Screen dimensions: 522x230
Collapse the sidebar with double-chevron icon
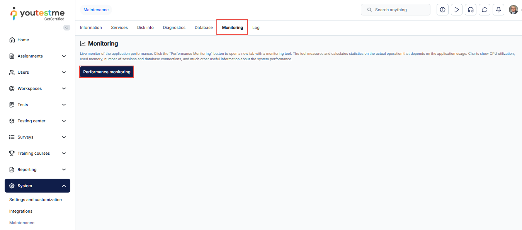click(x=67, y=27)
